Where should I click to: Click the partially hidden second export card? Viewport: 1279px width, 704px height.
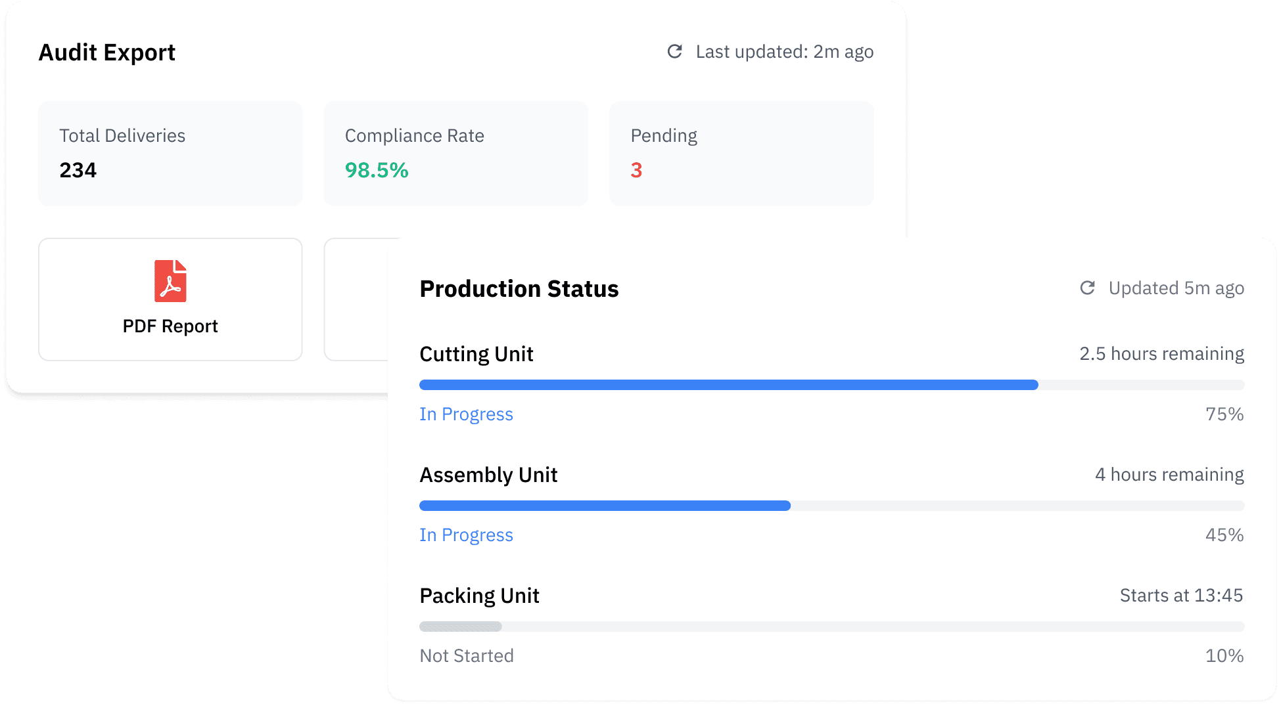pyautogui.click(x=356, y=299)
